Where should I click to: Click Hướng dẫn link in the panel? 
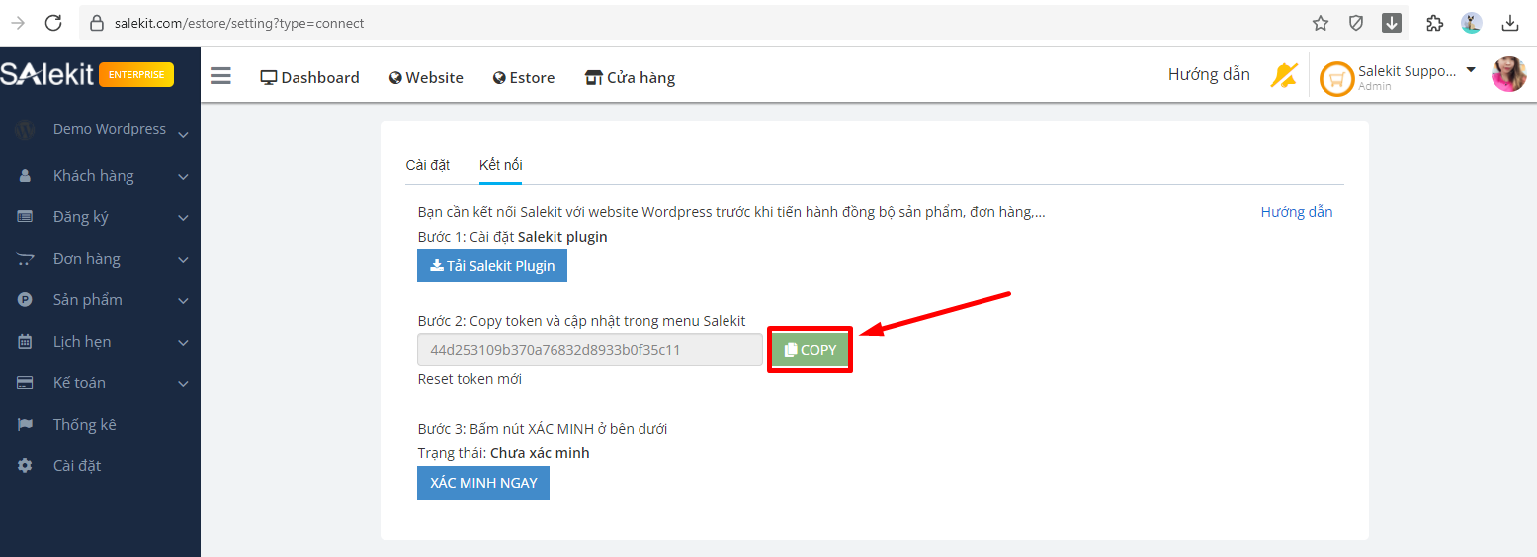pos(1297,212)
